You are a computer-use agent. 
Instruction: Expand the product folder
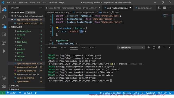[x=21, y=49]
